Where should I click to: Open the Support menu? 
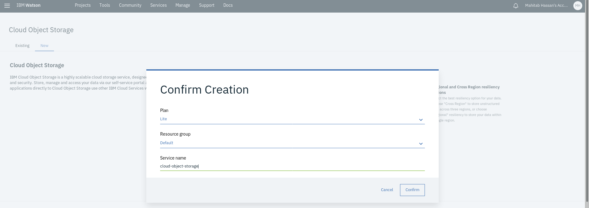pyautogui.click(x=207, y=5)
